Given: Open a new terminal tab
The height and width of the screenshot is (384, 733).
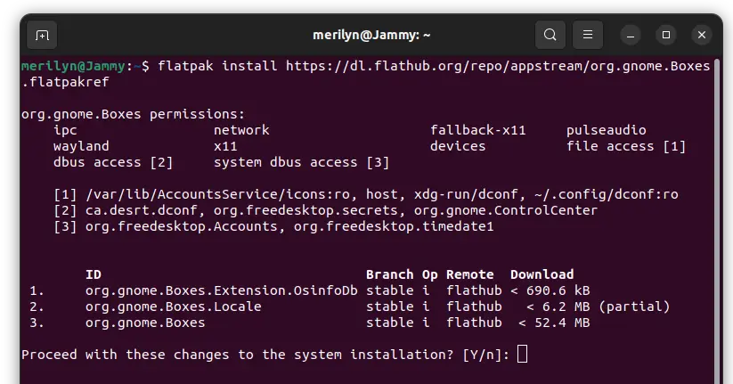Looking at the screenshot, I should (41, 36).
